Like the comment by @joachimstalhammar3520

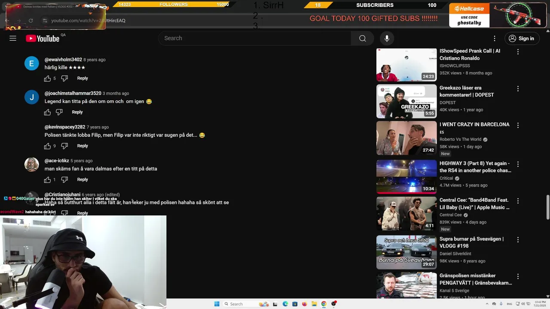pos(47,112)
